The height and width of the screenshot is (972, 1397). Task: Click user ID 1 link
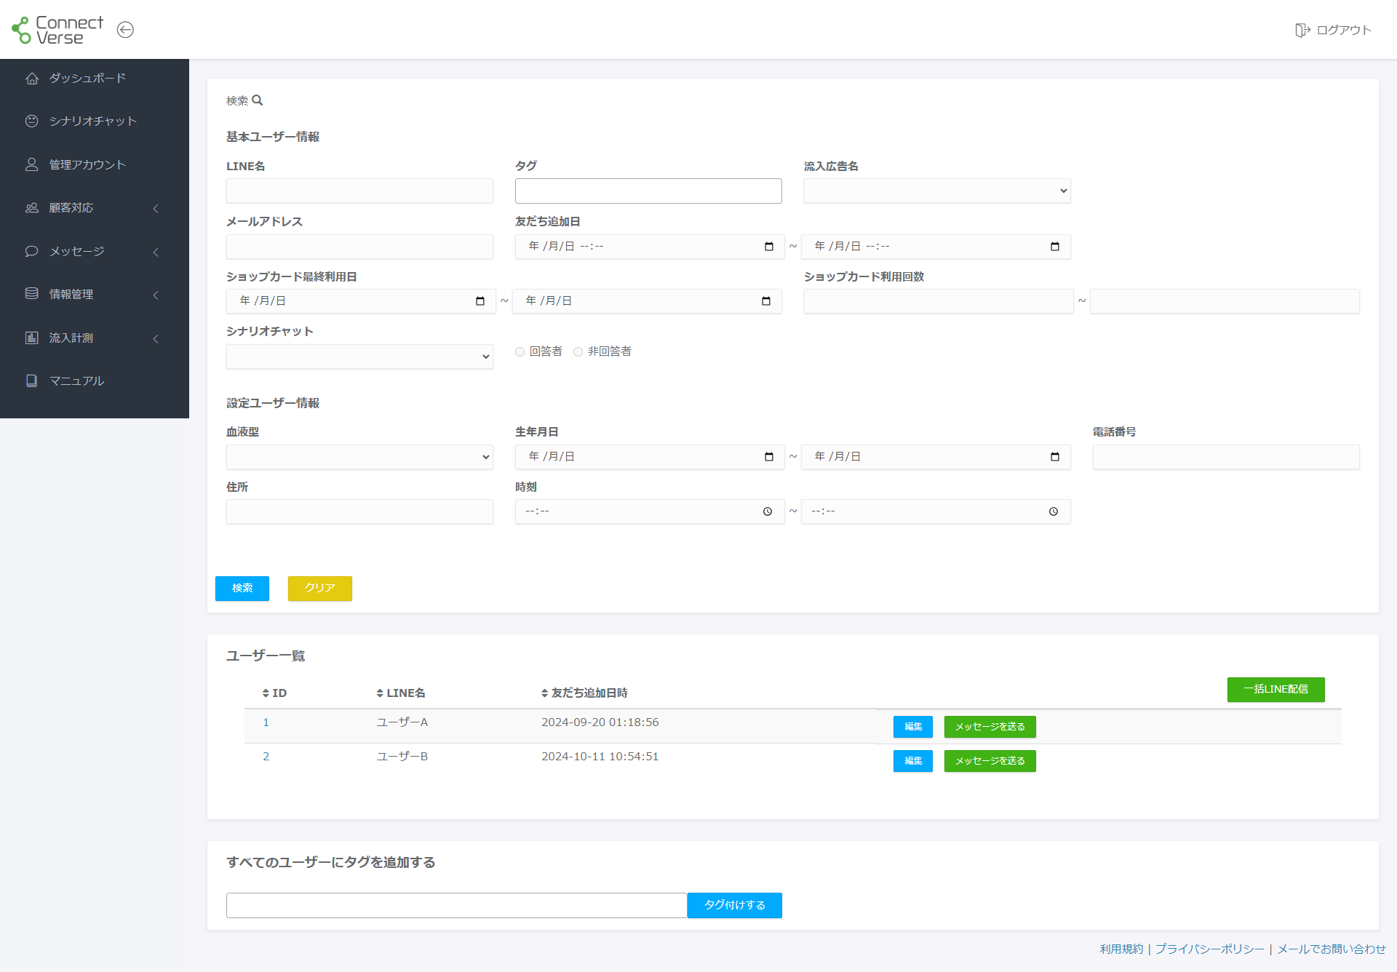click(266, 722)
